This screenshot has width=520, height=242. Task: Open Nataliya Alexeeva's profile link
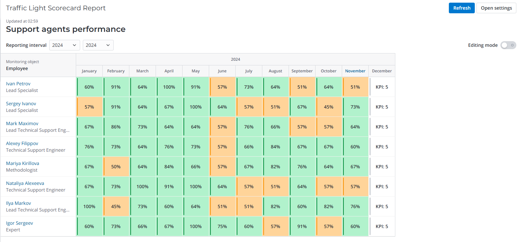click(x=25, y=183)
